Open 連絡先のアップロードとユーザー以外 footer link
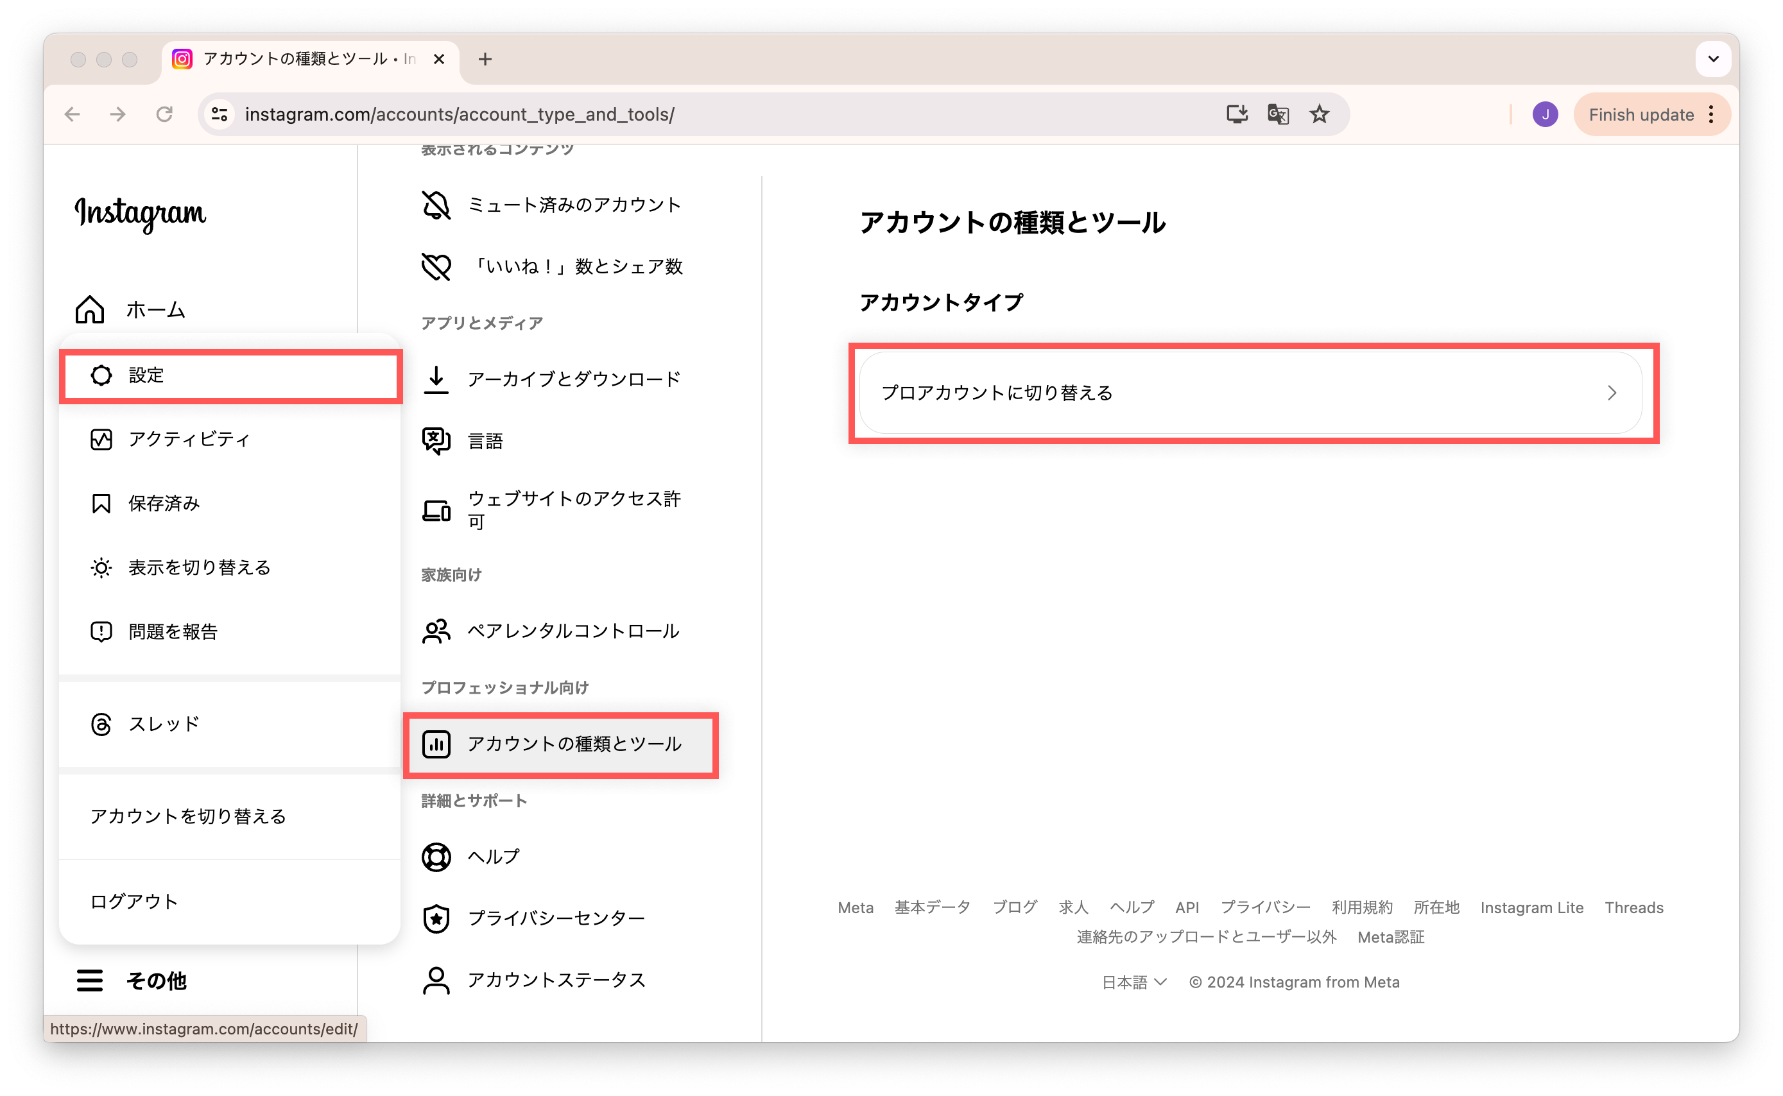The height and width of the screenshot is (1096, 1783). [x=1206, y=938]
